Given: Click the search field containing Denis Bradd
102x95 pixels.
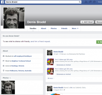Looking at the screenshot, I should click(x=43, y=2).
